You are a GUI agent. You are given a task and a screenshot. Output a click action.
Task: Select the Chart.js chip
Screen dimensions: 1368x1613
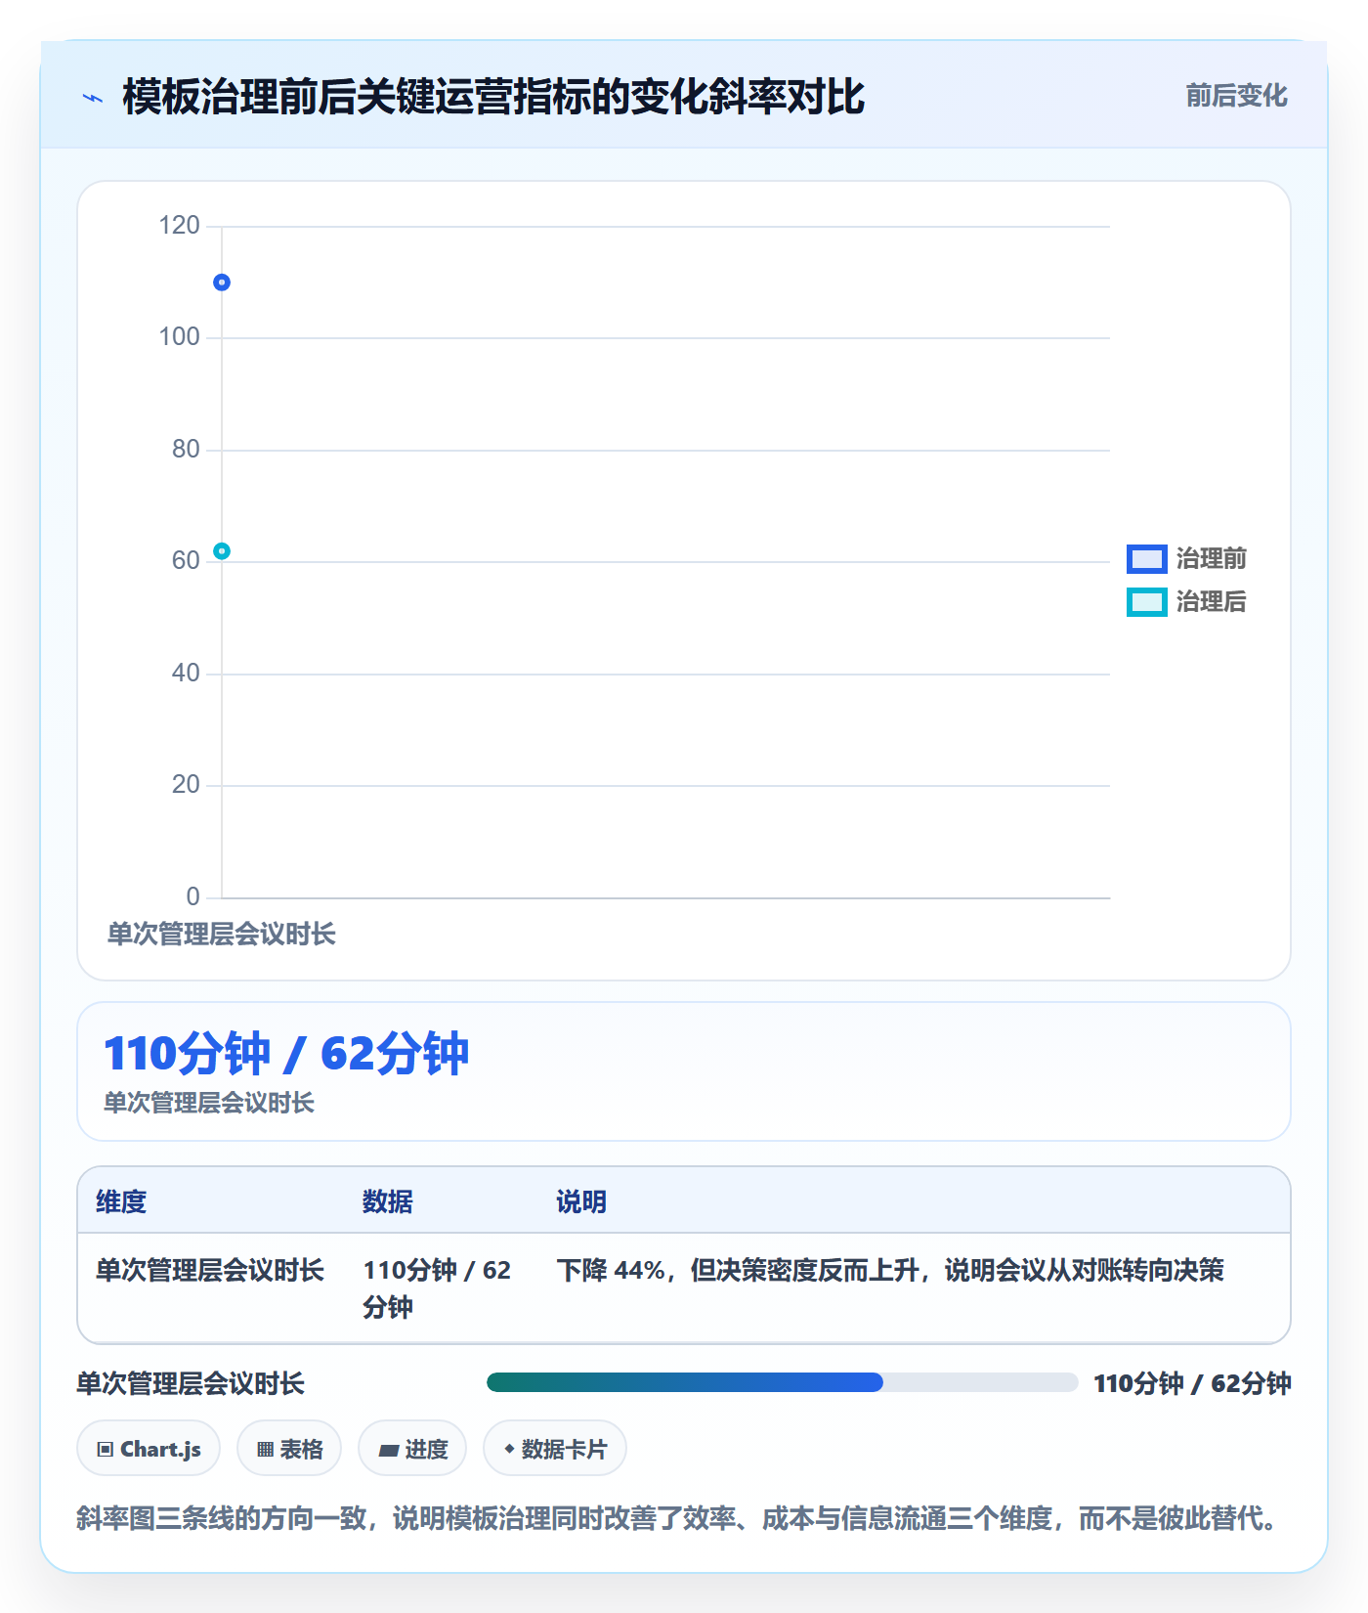pos(149,1449)
